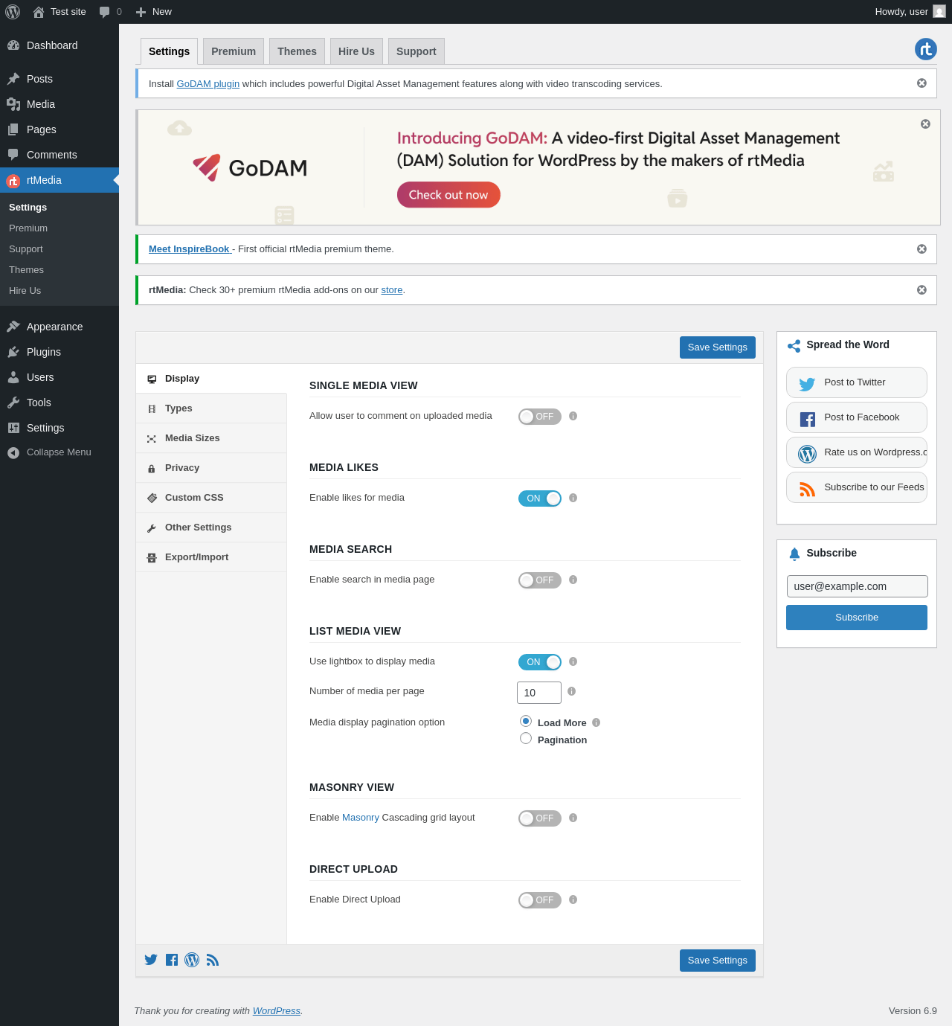Switch to the Premium tab
952x1026 pixels.
coord(234,51)
